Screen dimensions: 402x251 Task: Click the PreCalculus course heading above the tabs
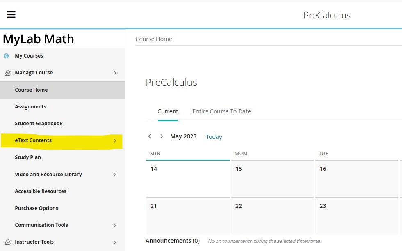tap(171, 83)
